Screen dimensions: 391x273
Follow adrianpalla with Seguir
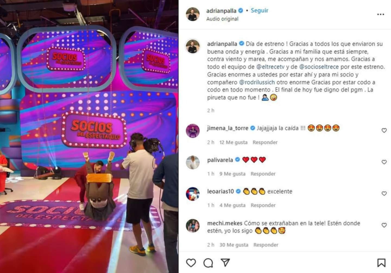(259, 10)
